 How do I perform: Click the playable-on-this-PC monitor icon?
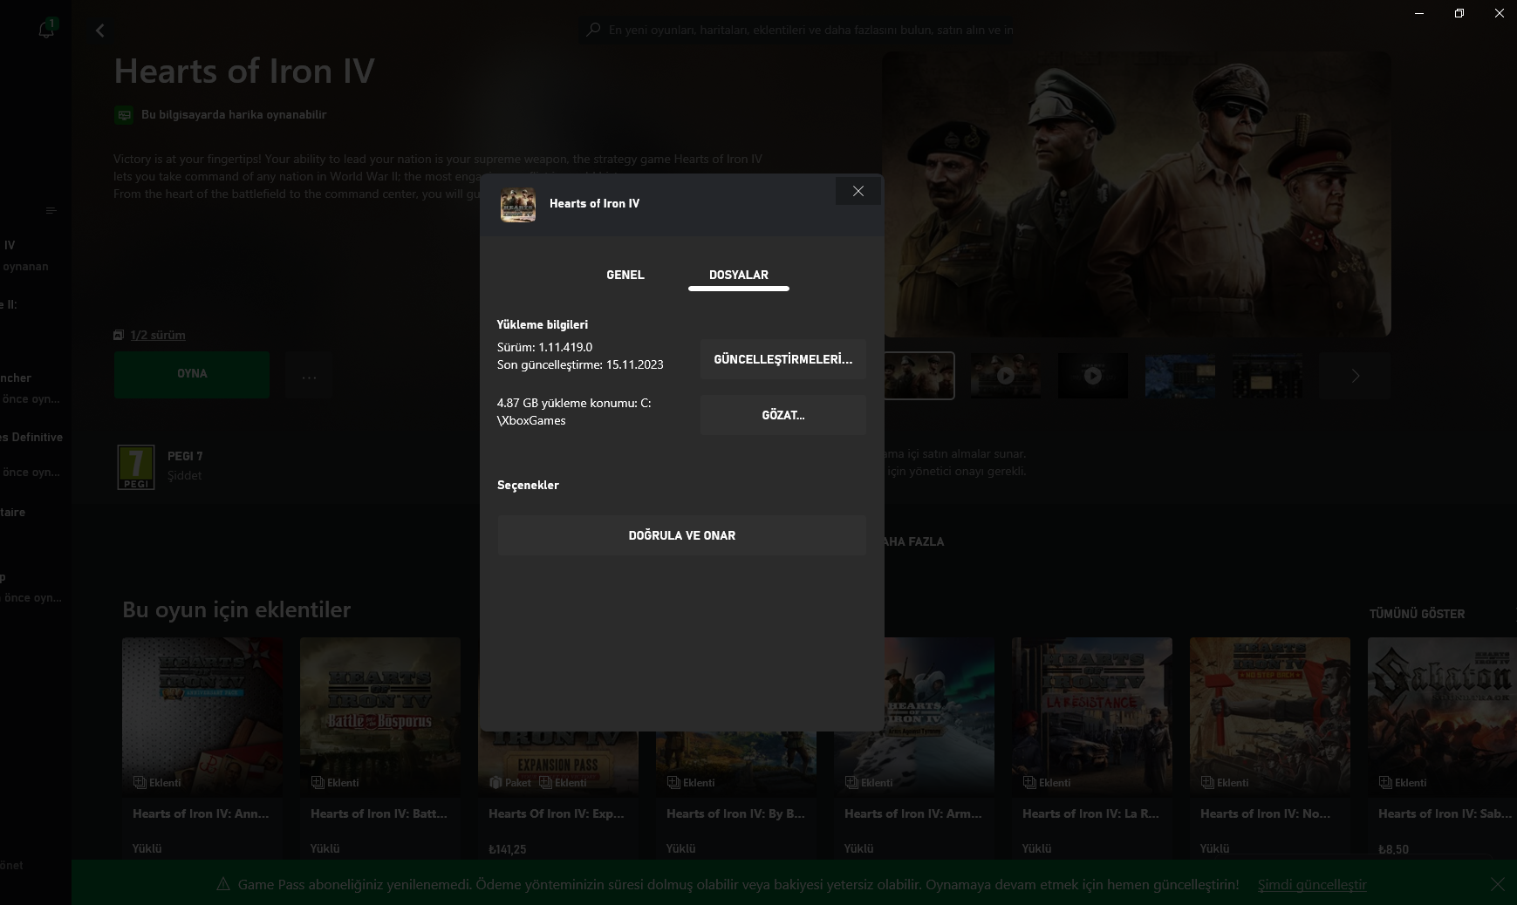coord(124,115)
